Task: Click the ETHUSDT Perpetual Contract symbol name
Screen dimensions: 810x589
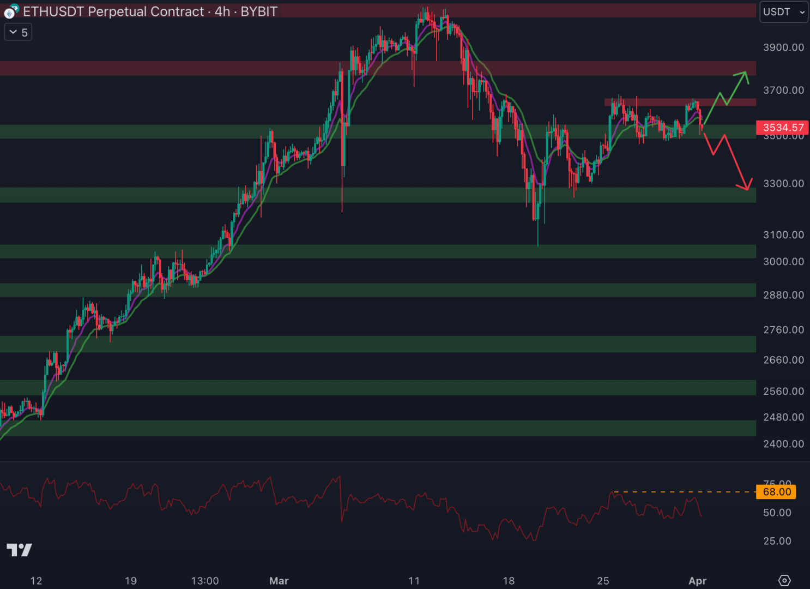Action: tap(113, 11)
